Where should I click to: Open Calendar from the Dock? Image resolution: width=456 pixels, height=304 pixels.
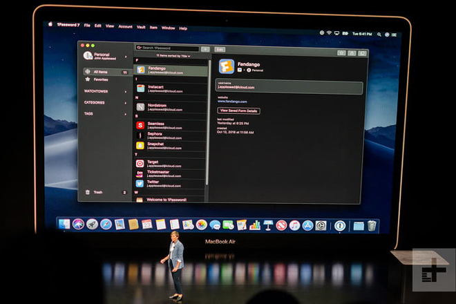pos(147,225)
